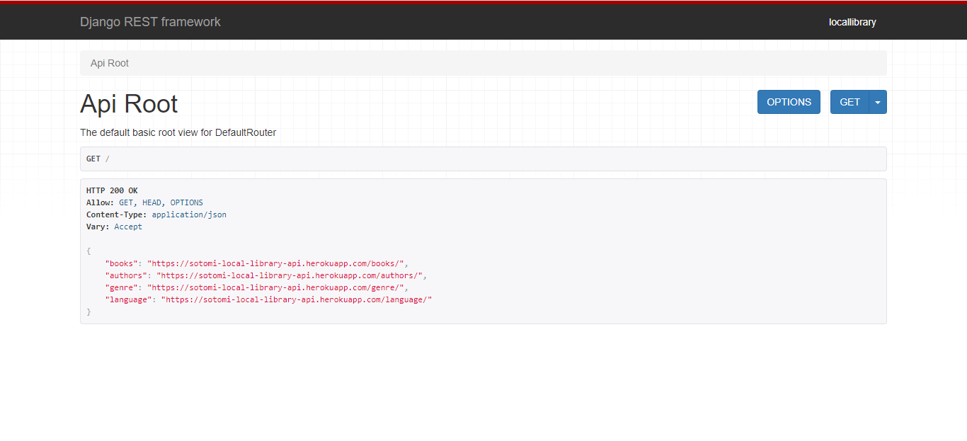Open the locallibrary user menu
The width and height of the screenshot is (967, 441).
[852, 22]
